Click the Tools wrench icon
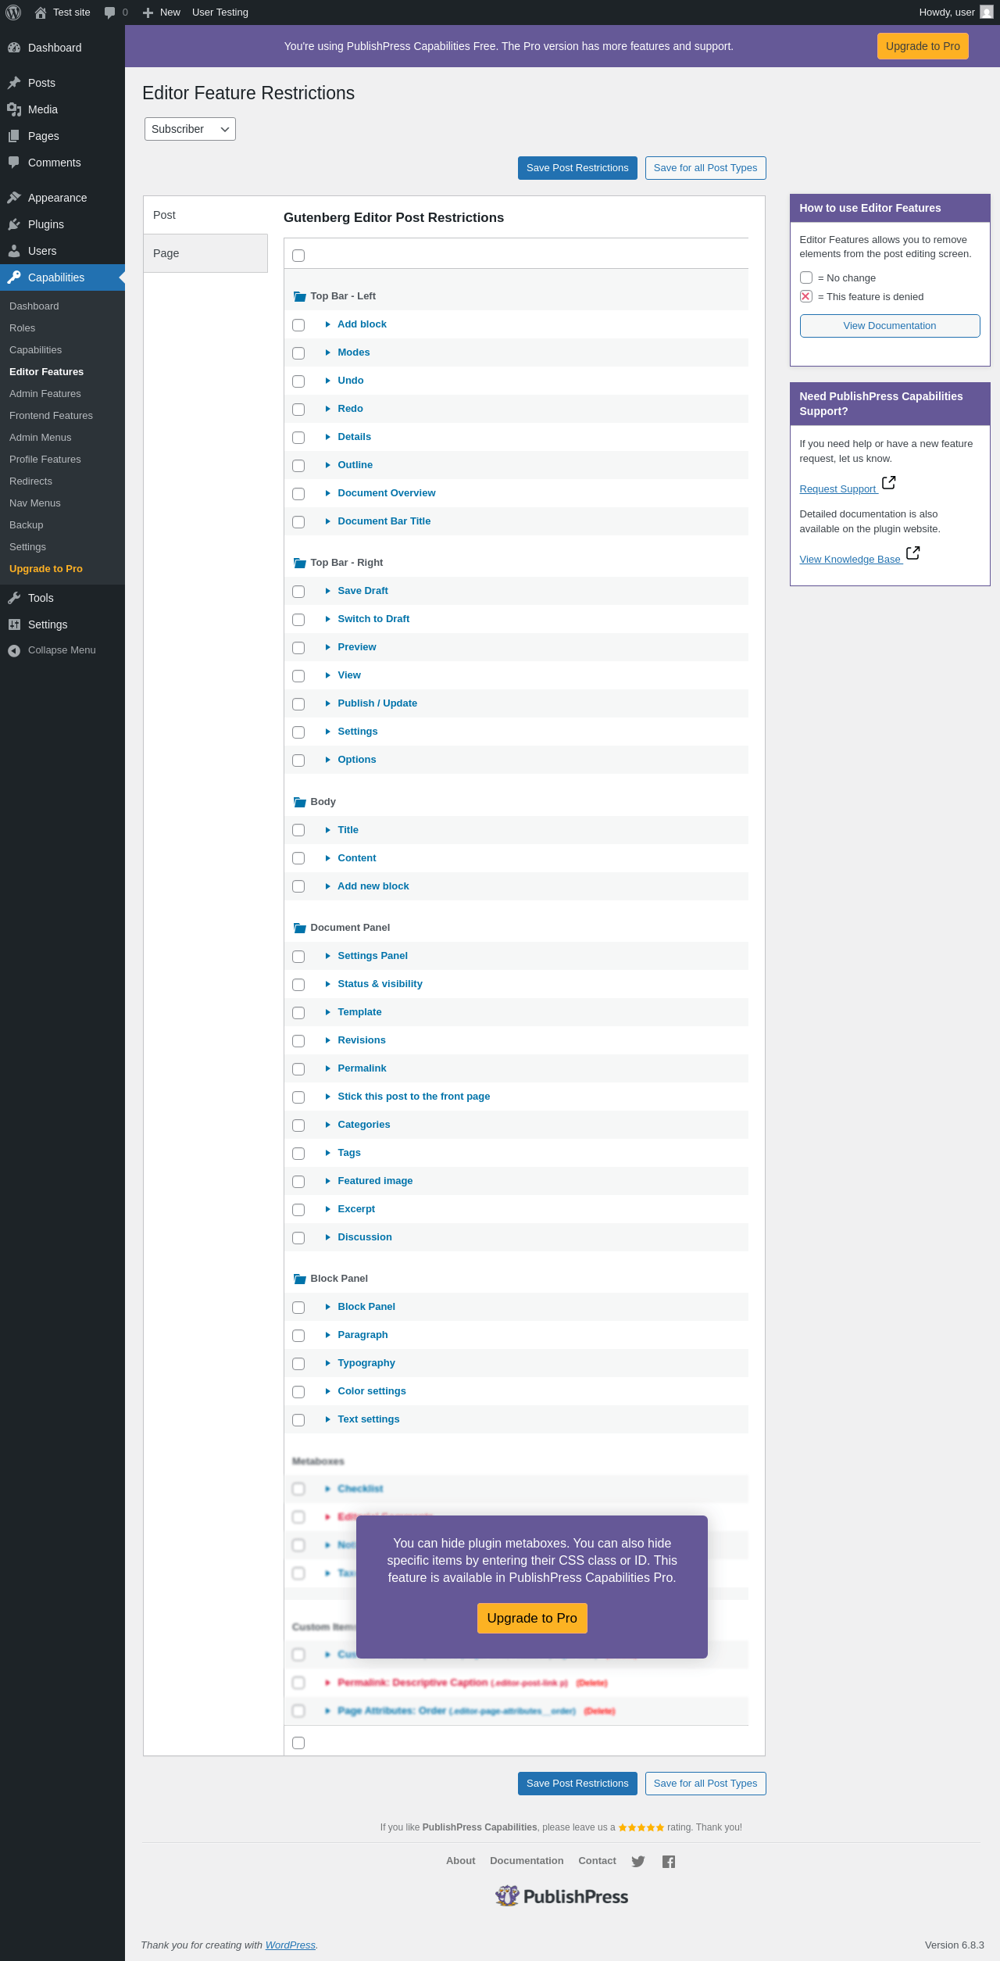Image resolution: width=1000 pixels, height=1961 pixels. (x=14, y=598)
